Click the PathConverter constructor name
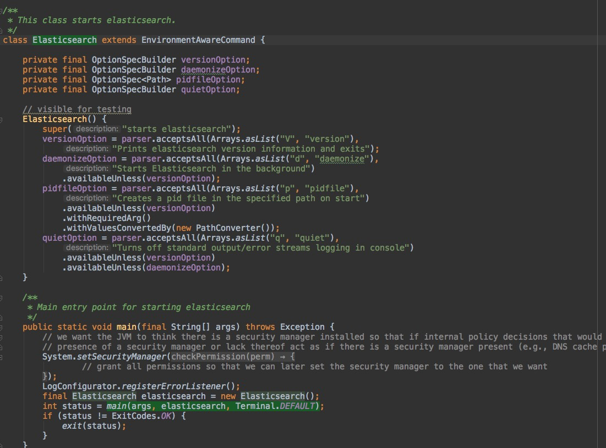Screen dimensions: 606x448 [x=228, y=228]
